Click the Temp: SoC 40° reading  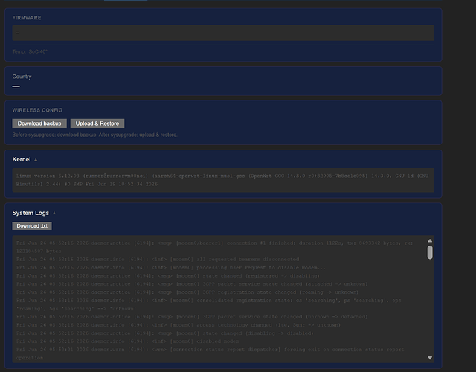tap(30, 51)
